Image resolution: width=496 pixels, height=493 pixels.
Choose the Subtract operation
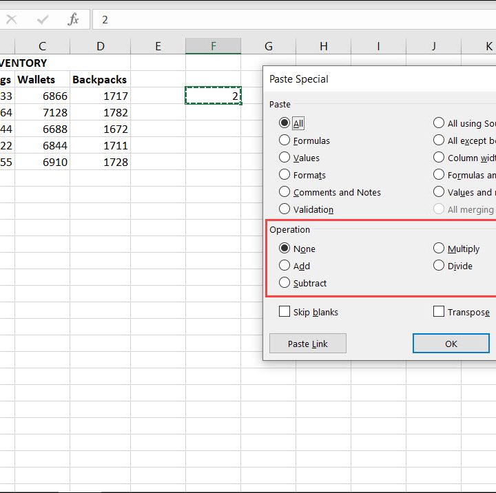coord(285,283)
